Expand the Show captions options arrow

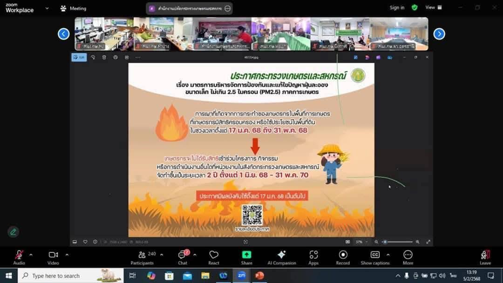388,255
